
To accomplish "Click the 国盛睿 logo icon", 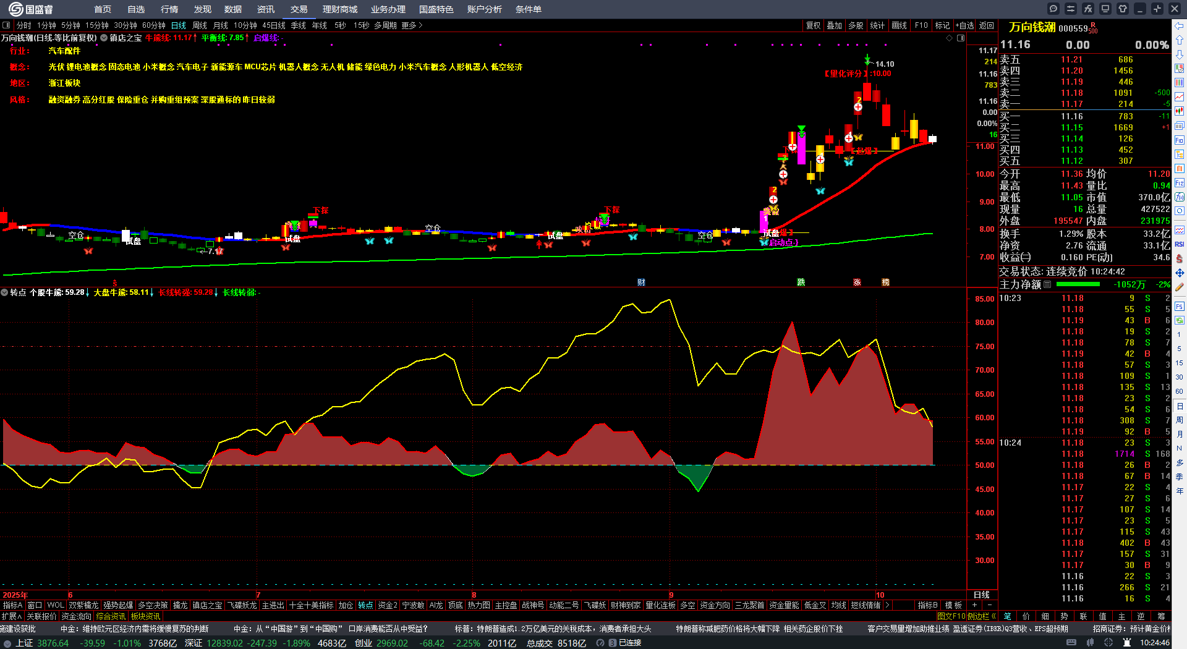I will [x=15, y=9].
